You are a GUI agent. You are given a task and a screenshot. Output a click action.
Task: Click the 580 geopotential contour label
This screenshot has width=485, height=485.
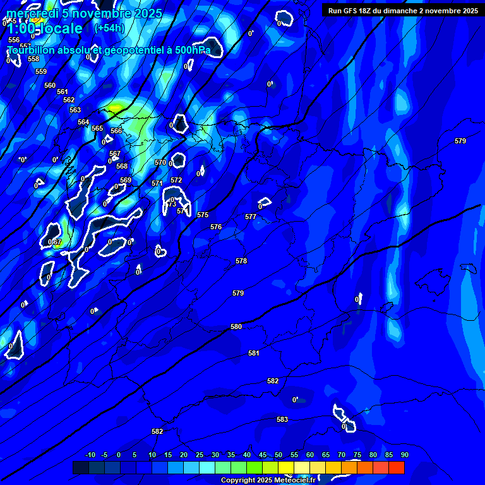[x=236, y=326]
